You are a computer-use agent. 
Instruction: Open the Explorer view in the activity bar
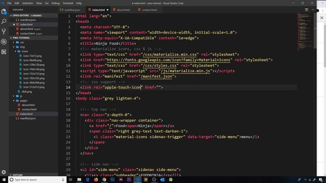4,11
